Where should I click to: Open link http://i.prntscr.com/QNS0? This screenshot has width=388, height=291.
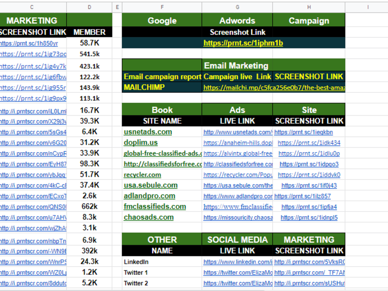(x=33, y=207)
